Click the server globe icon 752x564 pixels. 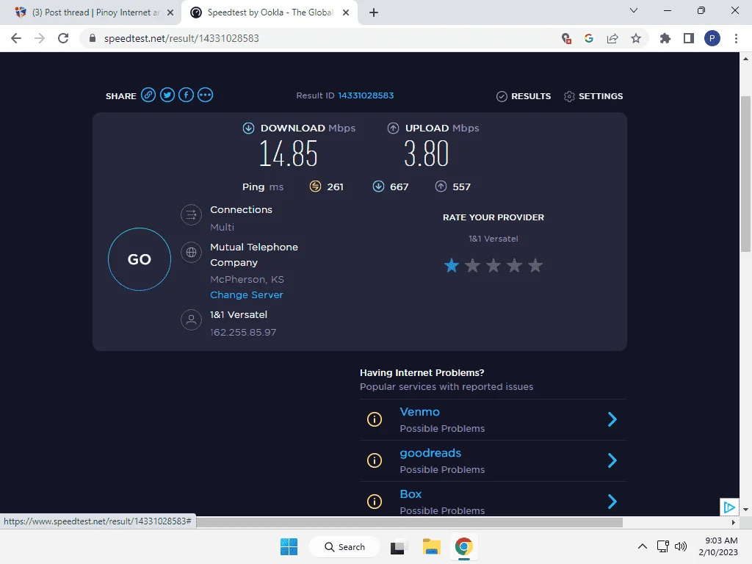[192, 252]
